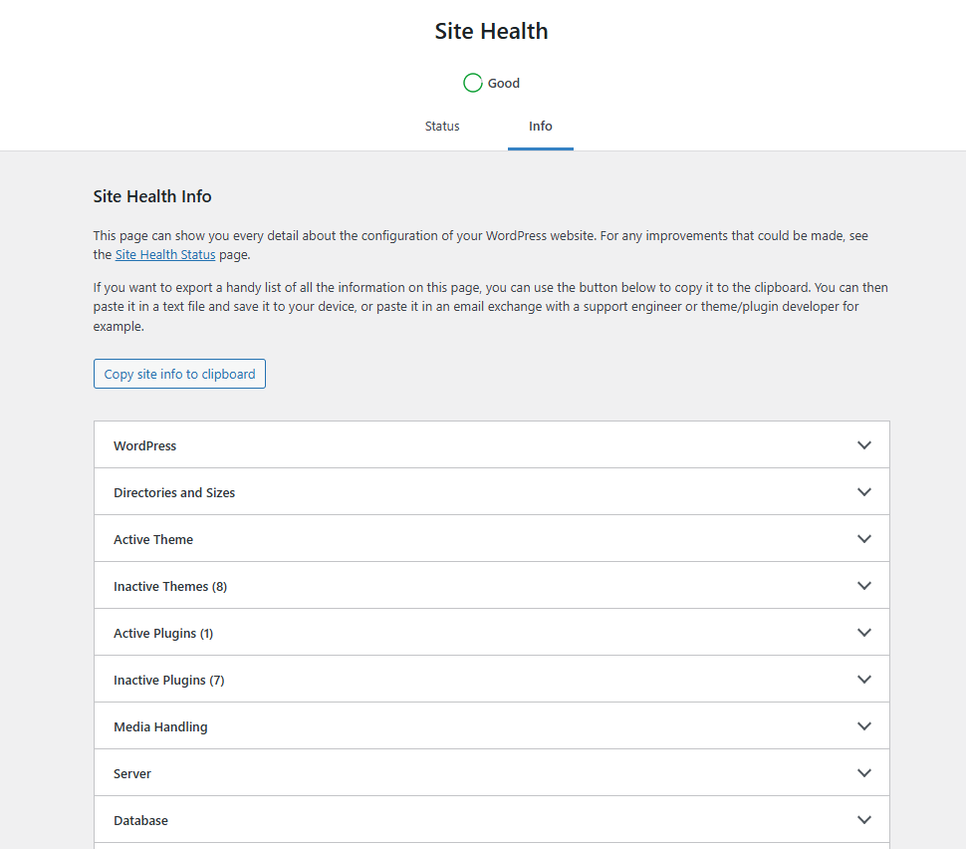Expand the Database section chevron

[864, 820]
